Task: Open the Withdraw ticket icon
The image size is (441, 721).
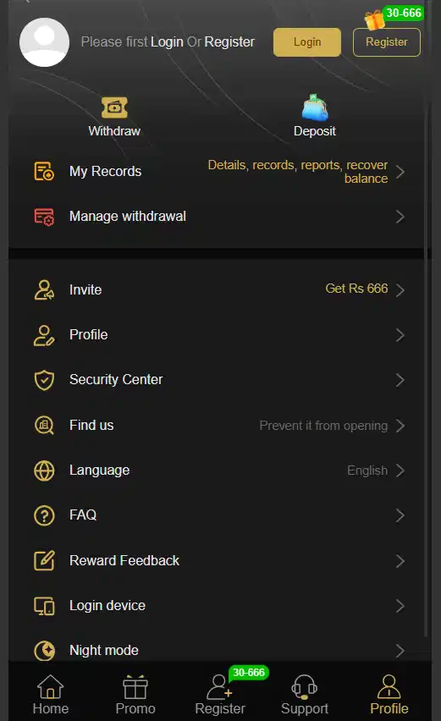Action: pyautogui.click(x=114, y=107)
